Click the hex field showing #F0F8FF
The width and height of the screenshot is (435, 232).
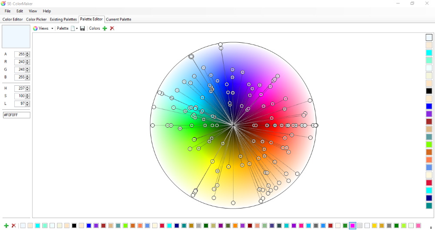[17, 115]
